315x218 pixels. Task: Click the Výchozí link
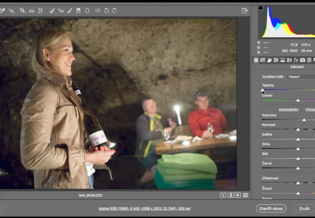pyautogui.click(x=310, y=109)
